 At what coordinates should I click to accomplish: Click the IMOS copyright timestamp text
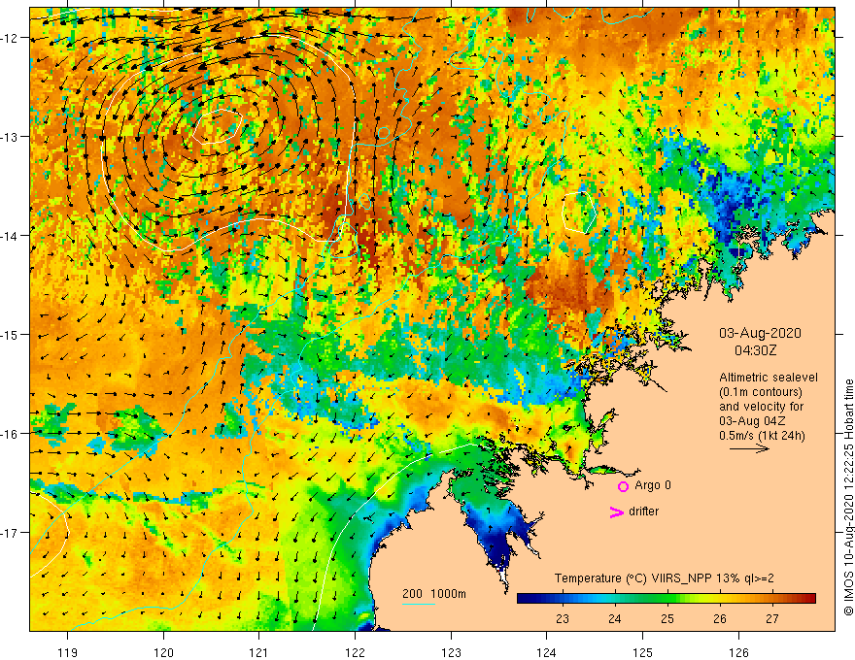pyautogui.click(x=848, y=497)
